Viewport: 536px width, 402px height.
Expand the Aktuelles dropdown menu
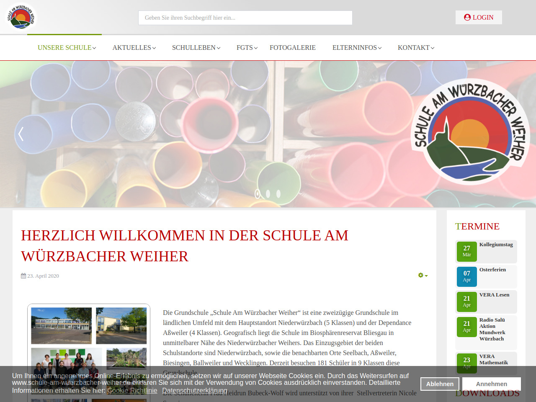pyautogui.click(x=134, y=48)
